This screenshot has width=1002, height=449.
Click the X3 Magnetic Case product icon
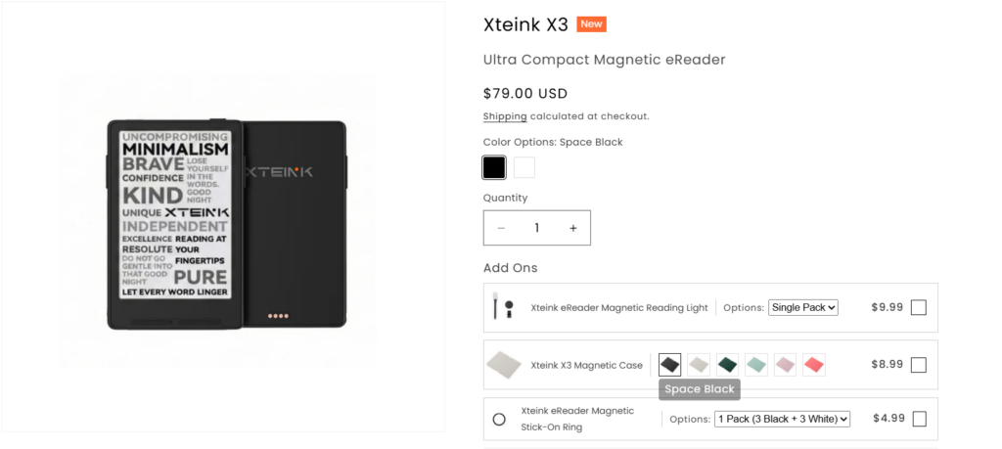tap(503, 365)
